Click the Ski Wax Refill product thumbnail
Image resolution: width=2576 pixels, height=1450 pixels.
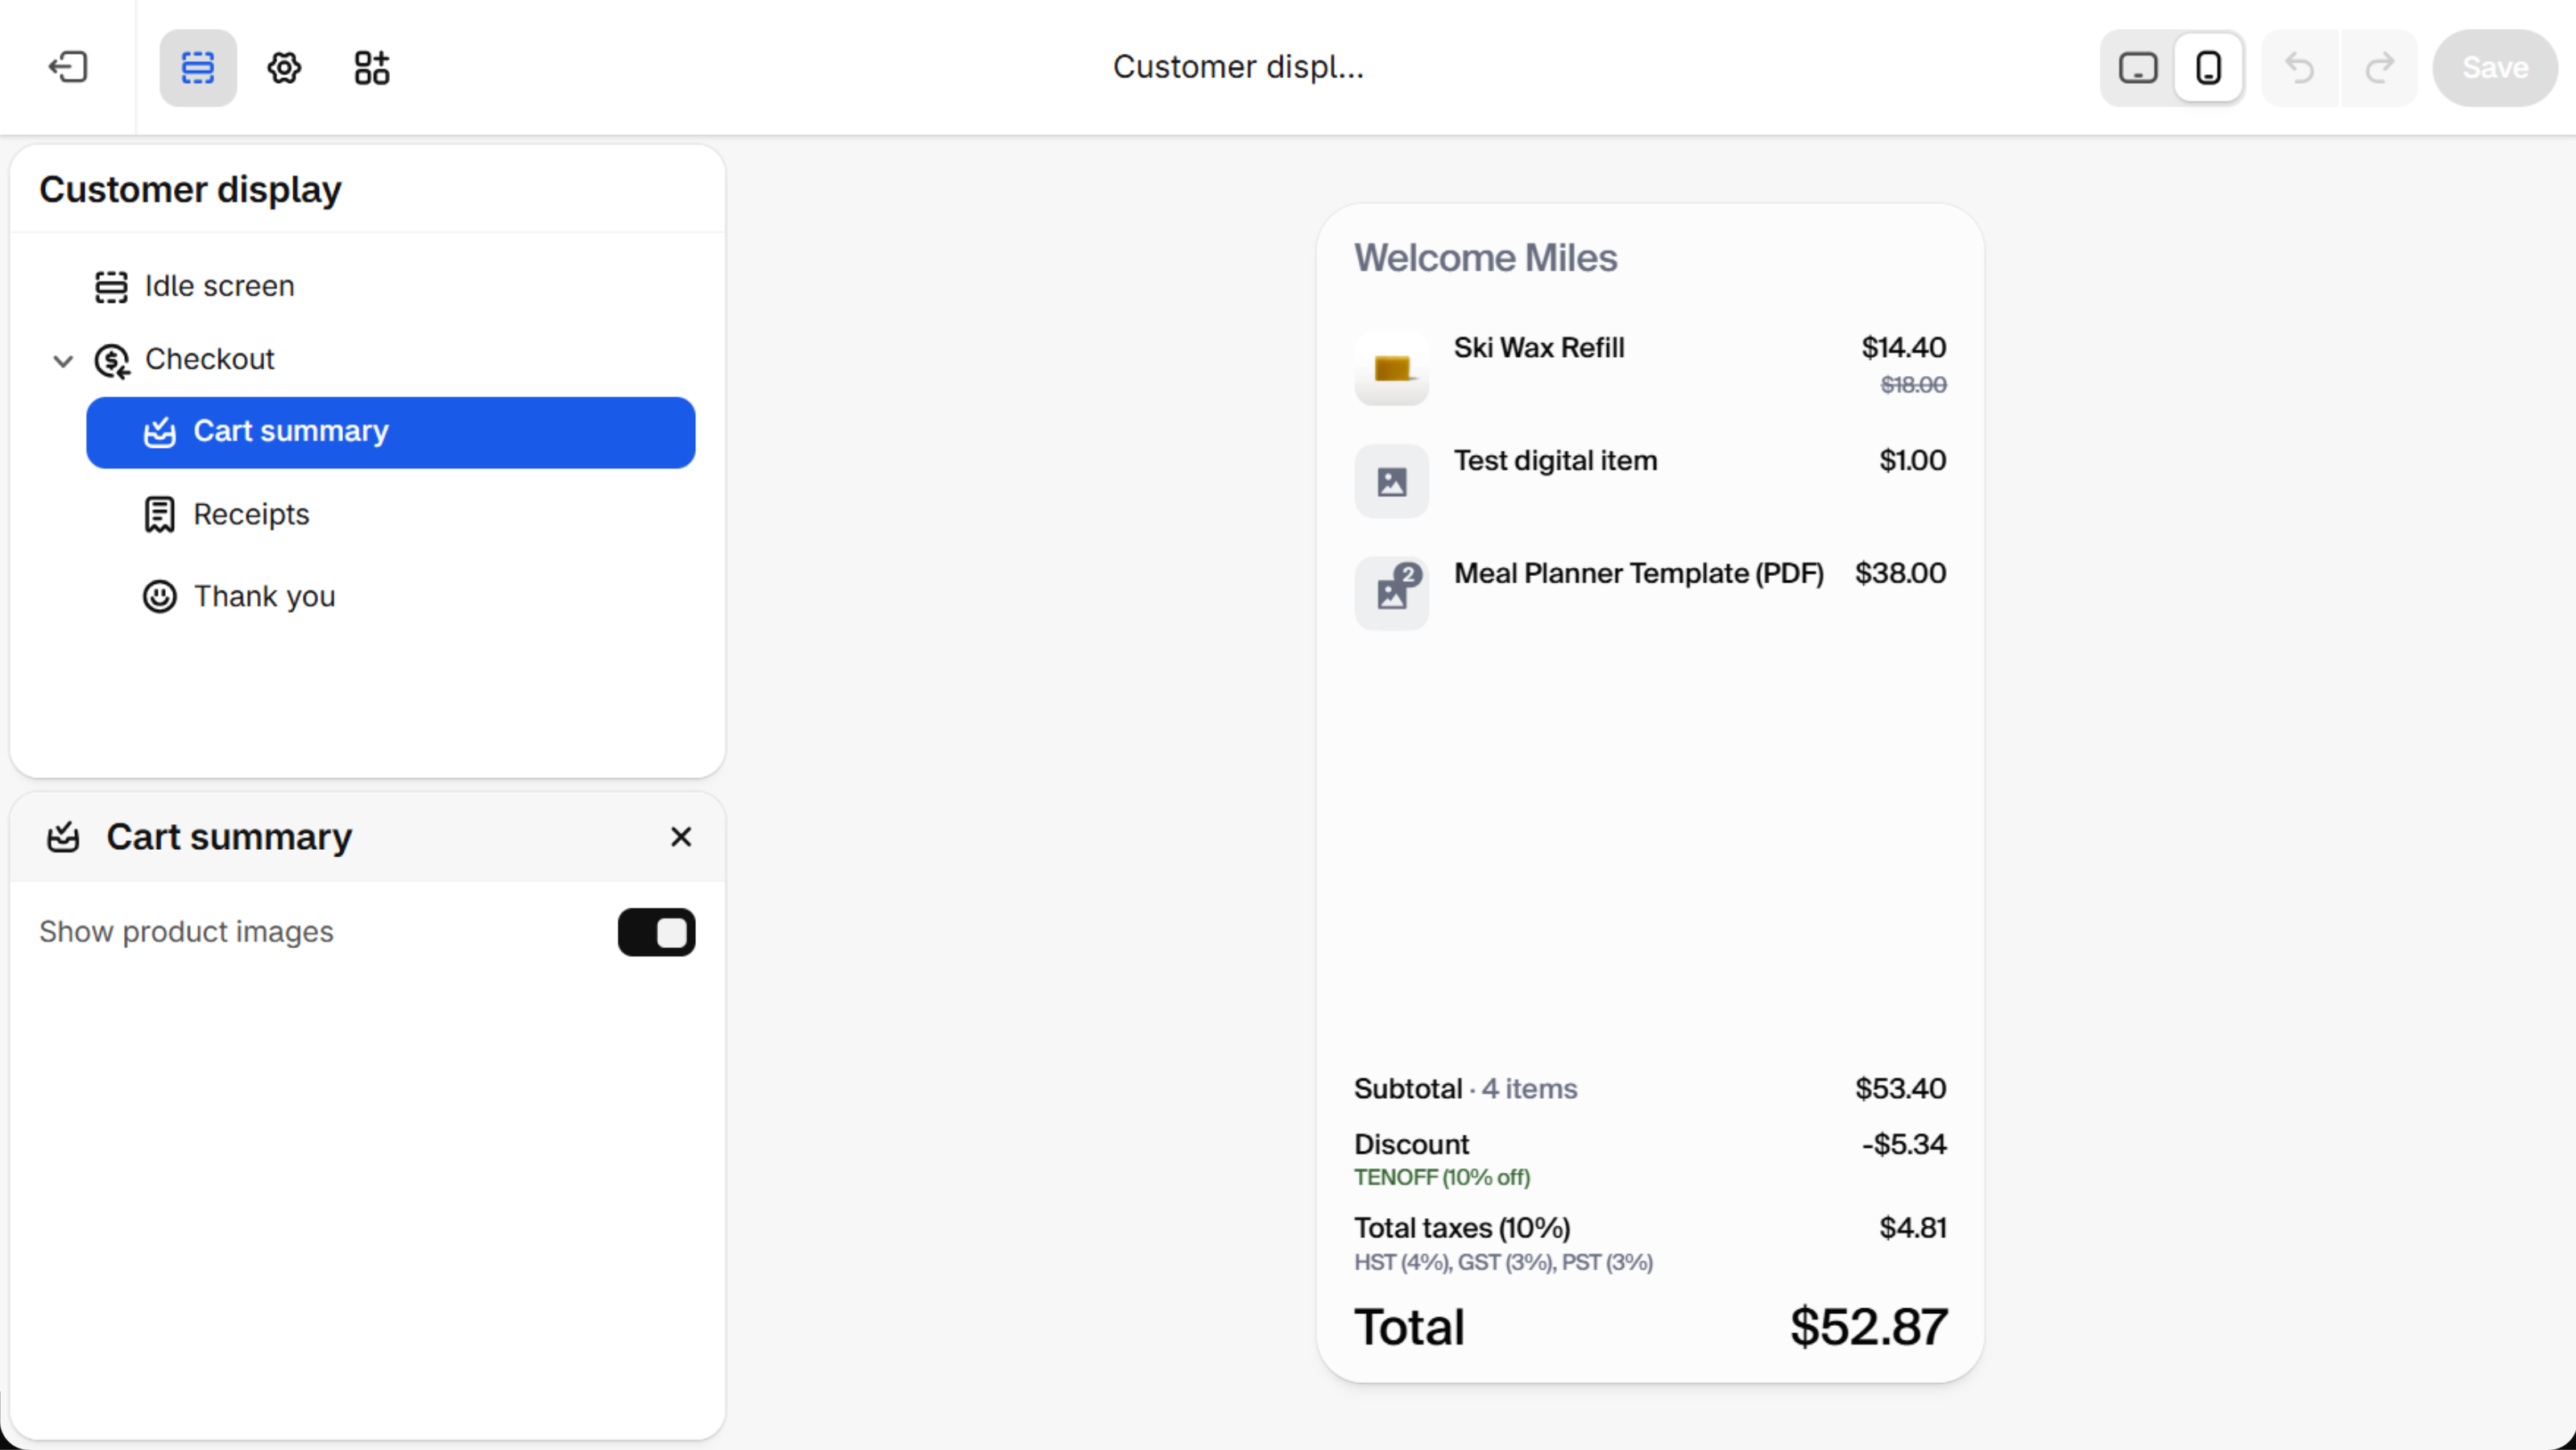click(x=1391, y=367)
